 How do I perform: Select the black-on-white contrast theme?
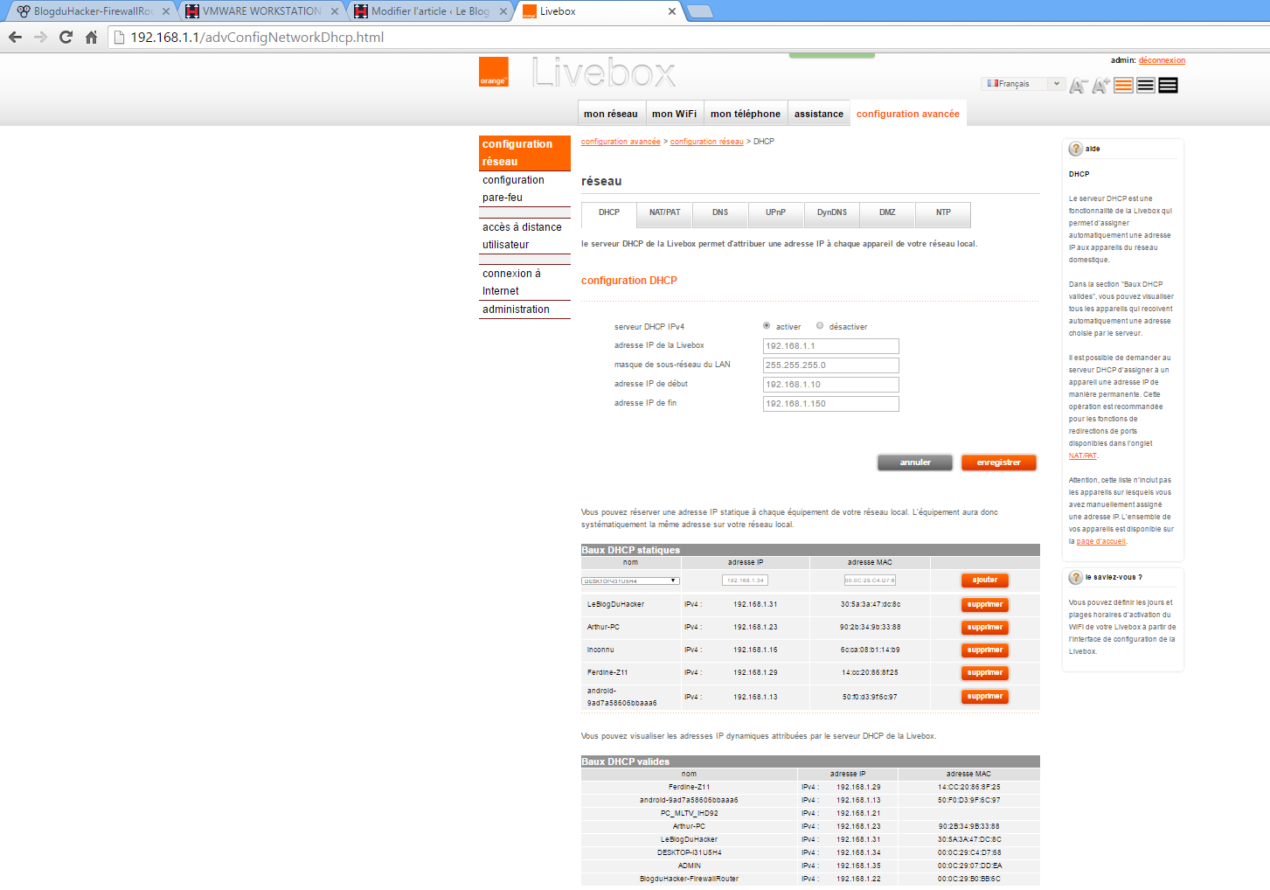(1146, 85)
